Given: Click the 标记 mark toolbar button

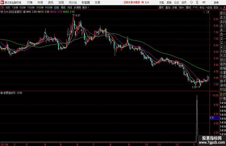Looking at the screenshot, I should [x=202, y=7].
